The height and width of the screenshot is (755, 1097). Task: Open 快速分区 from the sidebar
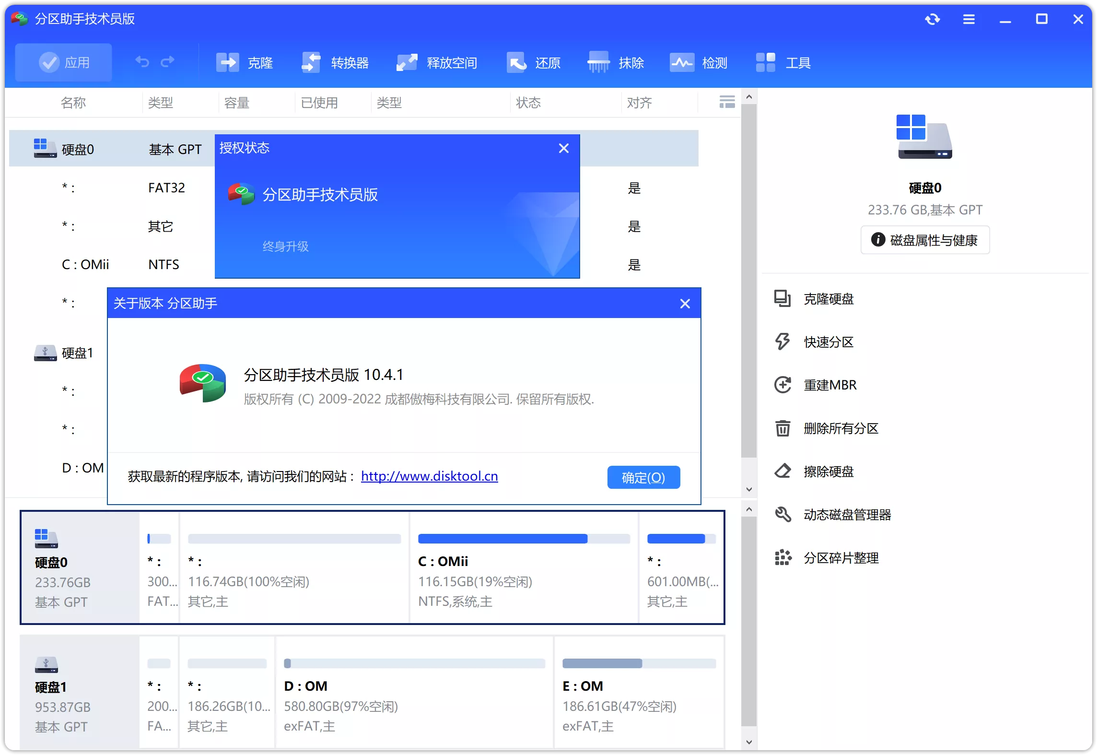coord(829,342)
